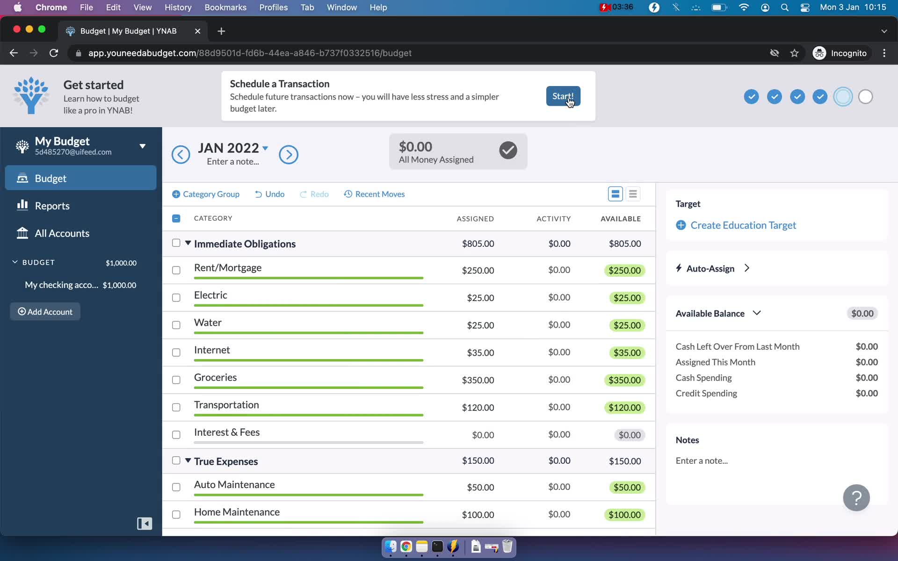Open the File menu in macOS menu bar
898x561 pixels.
pyautogui.click(x=87, y=7)
